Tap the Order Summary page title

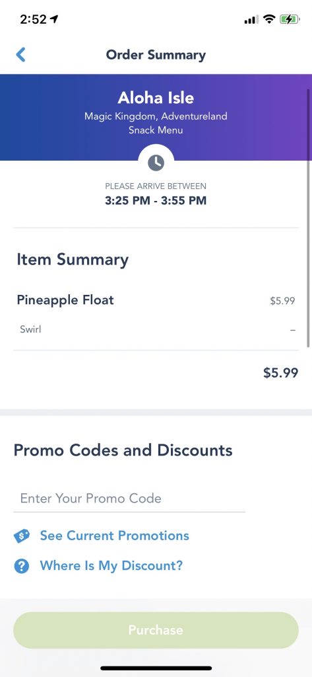tap(156, 55)
